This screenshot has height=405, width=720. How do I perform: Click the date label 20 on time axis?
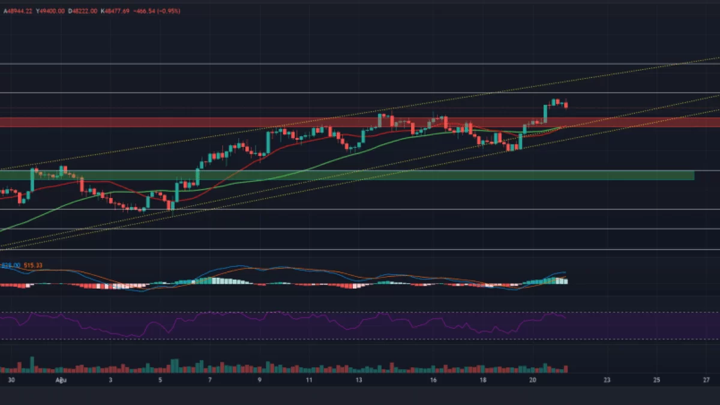532,380
